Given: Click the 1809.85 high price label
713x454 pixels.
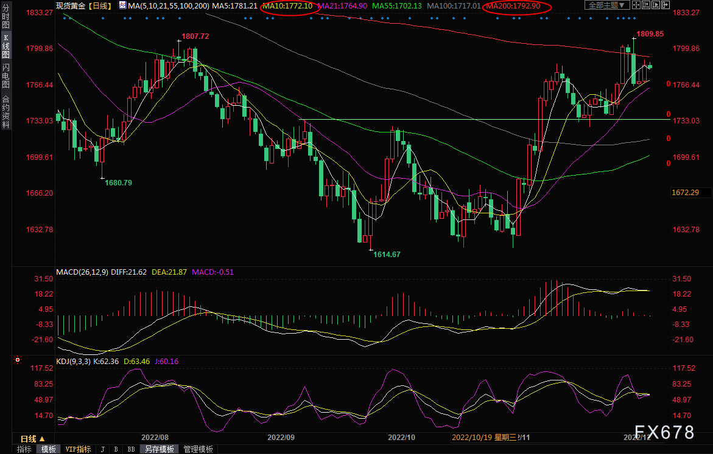Looking at the screenshot, I should (650, 34).
